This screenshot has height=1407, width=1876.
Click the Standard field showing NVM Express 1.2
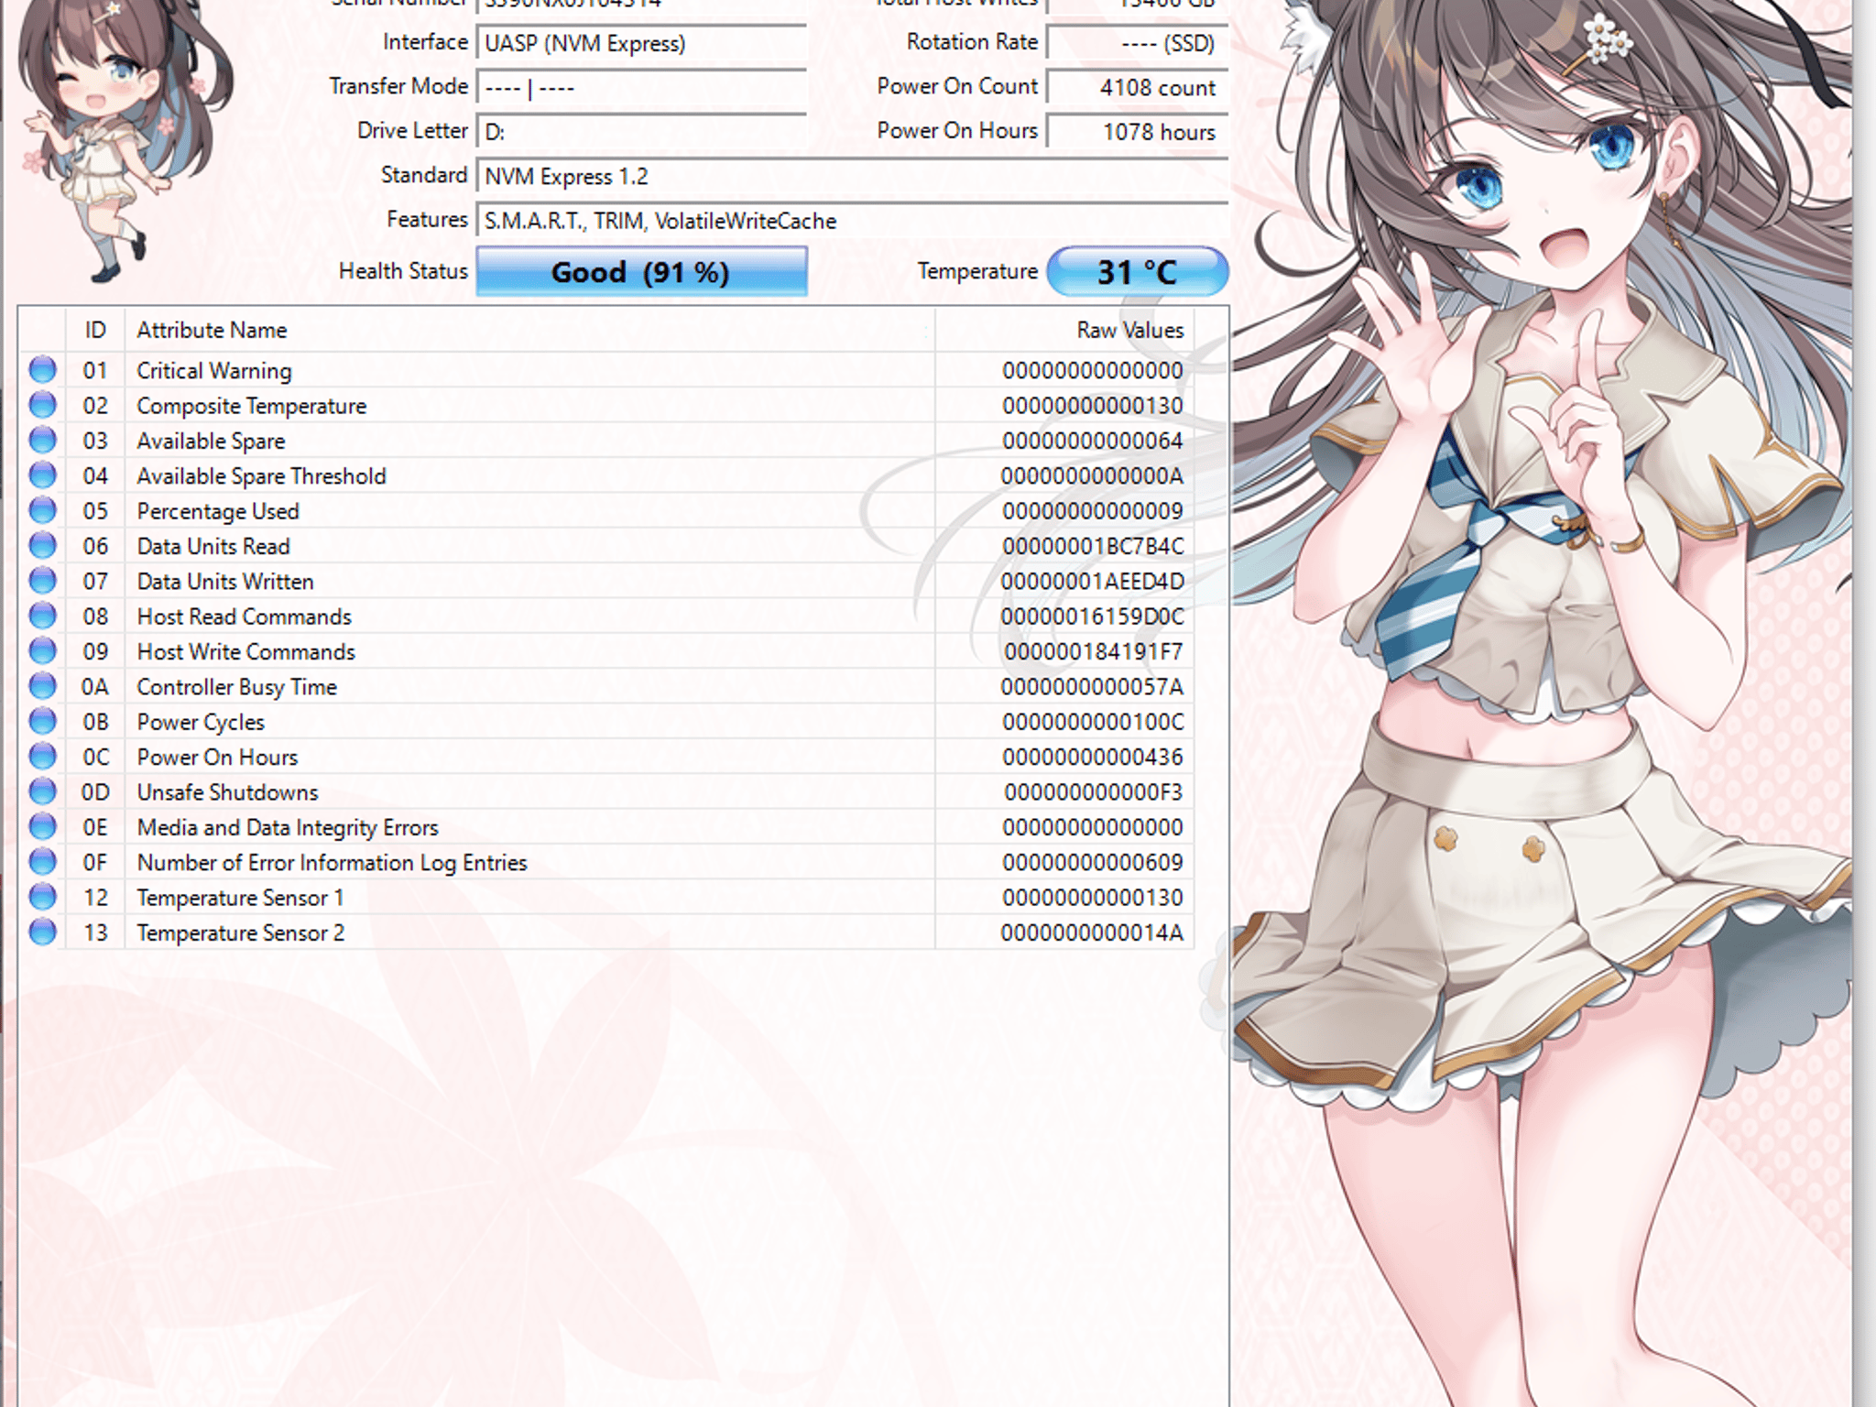coord(852,176)
